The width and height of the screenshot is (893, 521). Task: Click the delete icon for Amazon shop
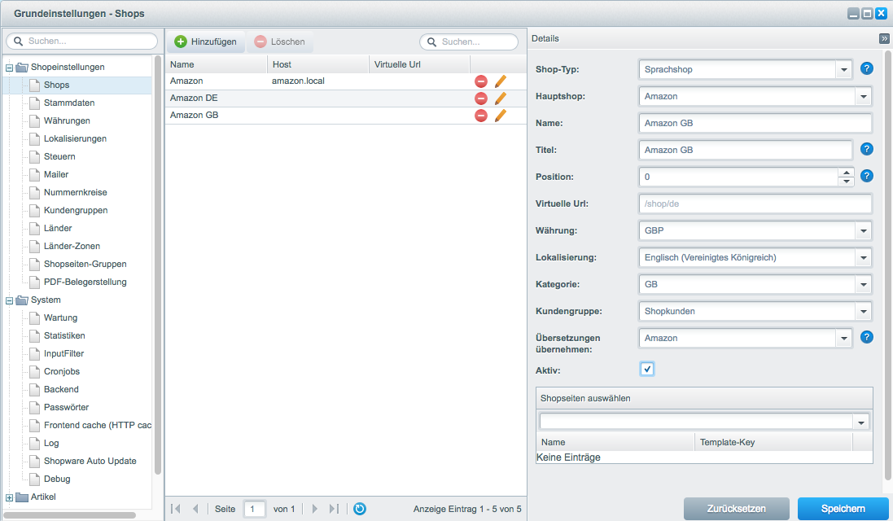480,81
